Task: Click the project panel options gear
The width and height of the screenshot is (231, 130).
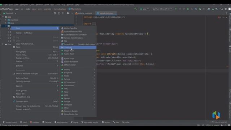Action: click(68, 13)
